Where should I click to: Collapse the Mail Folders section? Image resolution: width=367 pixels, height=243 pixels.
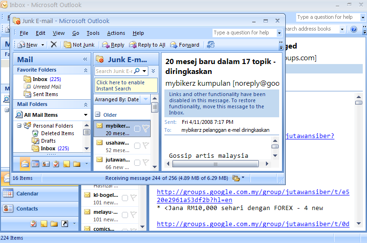85,105
